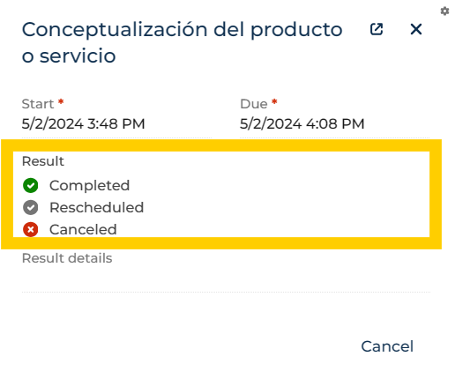The image size is (455, 386).
Task: Click the Start field label
Action: [38, 104]
